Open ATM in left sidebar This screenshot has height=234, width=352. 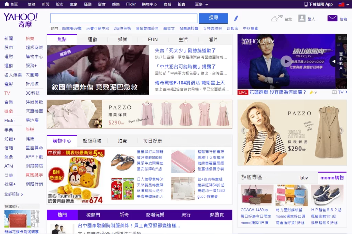point(9,166)
